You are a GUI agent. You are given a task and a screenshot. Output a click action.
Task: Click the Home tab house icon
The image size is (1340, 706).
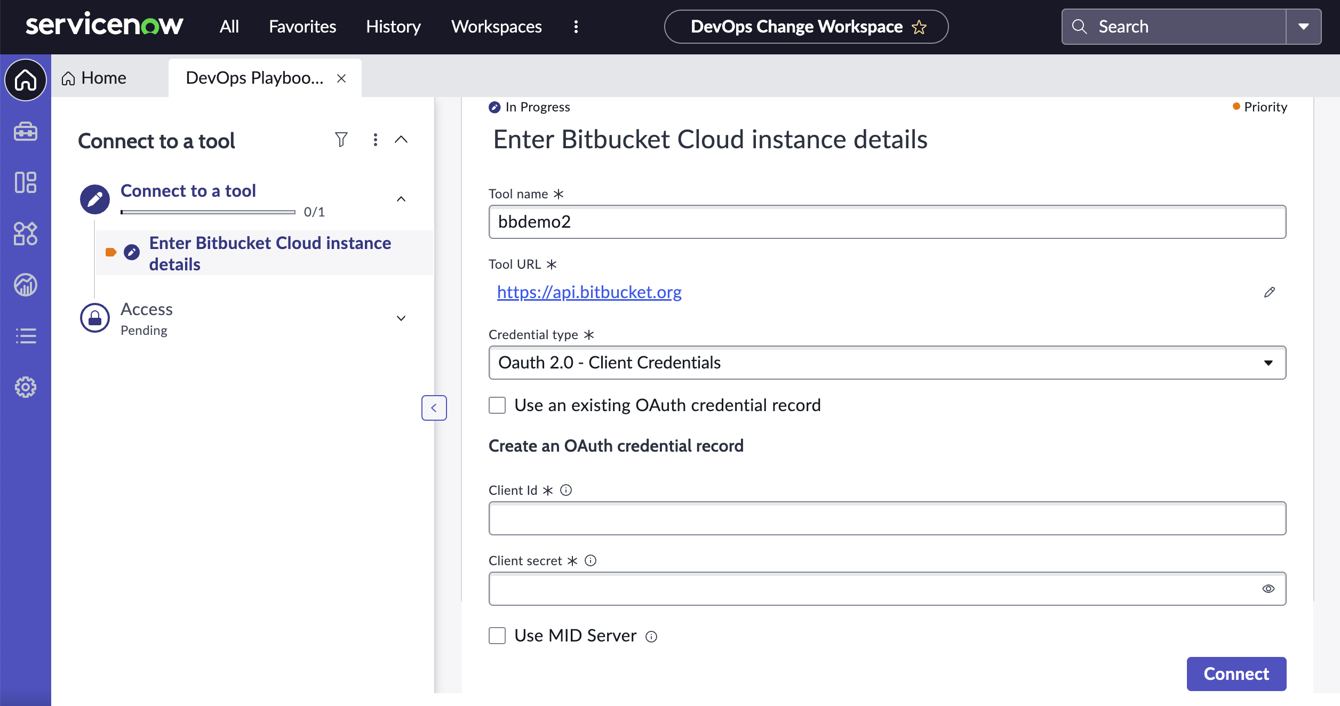[x=68, y=78]
